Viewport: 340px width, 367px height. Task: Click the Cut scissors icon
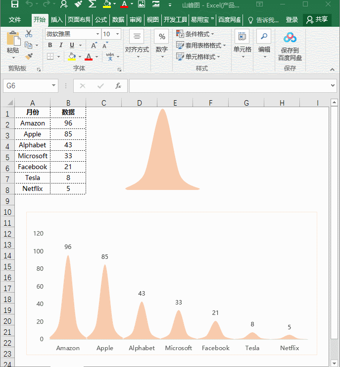[29, 34]
